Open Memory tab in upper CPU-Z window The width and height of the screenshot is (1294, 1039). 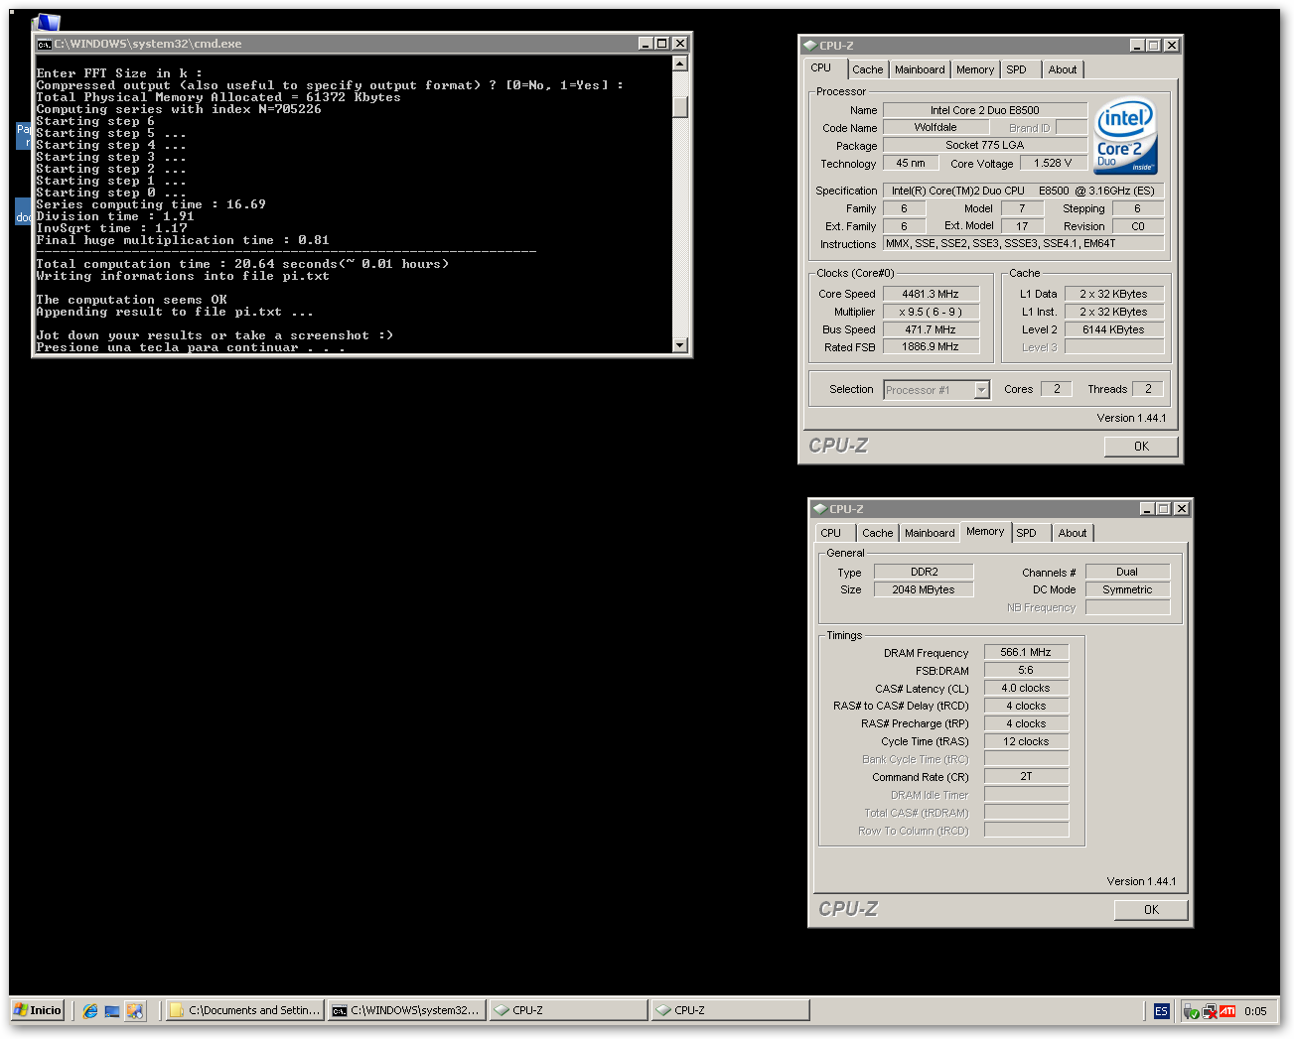coord(975,69)
